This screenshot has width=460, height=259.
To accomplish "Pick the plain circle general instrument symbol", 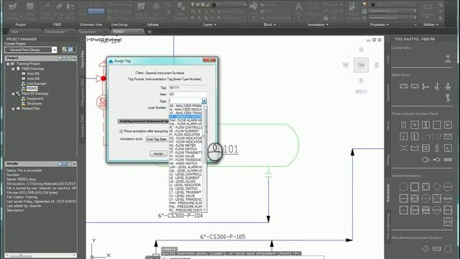I will point(404,187).
